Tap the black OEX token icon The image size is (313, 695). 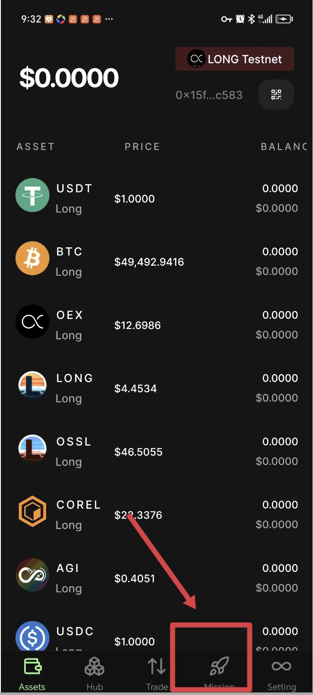coord(32,321)
